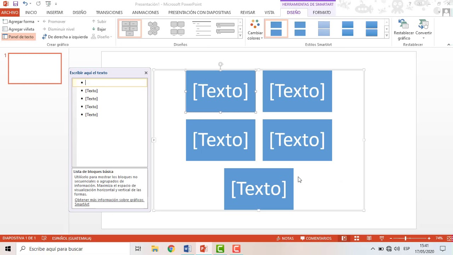Screen dimensions: 453x255
Task: Click Agregar viñeta
Action: coord(18,29)
